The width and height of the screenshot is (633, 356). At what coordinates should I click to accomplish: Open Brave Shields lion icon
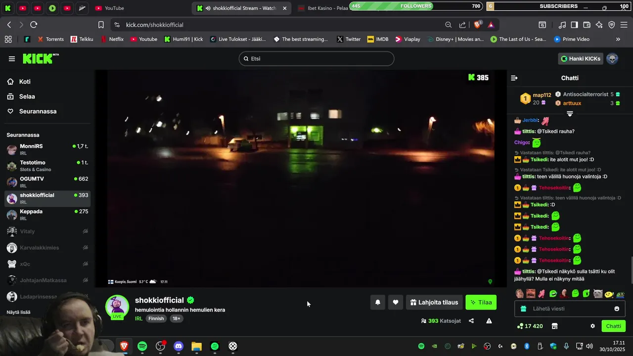478,25
